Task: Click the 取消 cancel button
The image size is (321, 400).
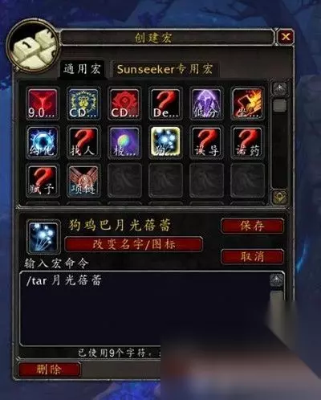Action: [252, 256]
